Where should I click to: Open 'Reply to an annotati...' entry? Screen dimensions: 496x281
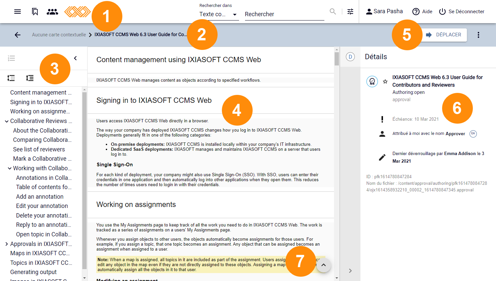[44, 225]
